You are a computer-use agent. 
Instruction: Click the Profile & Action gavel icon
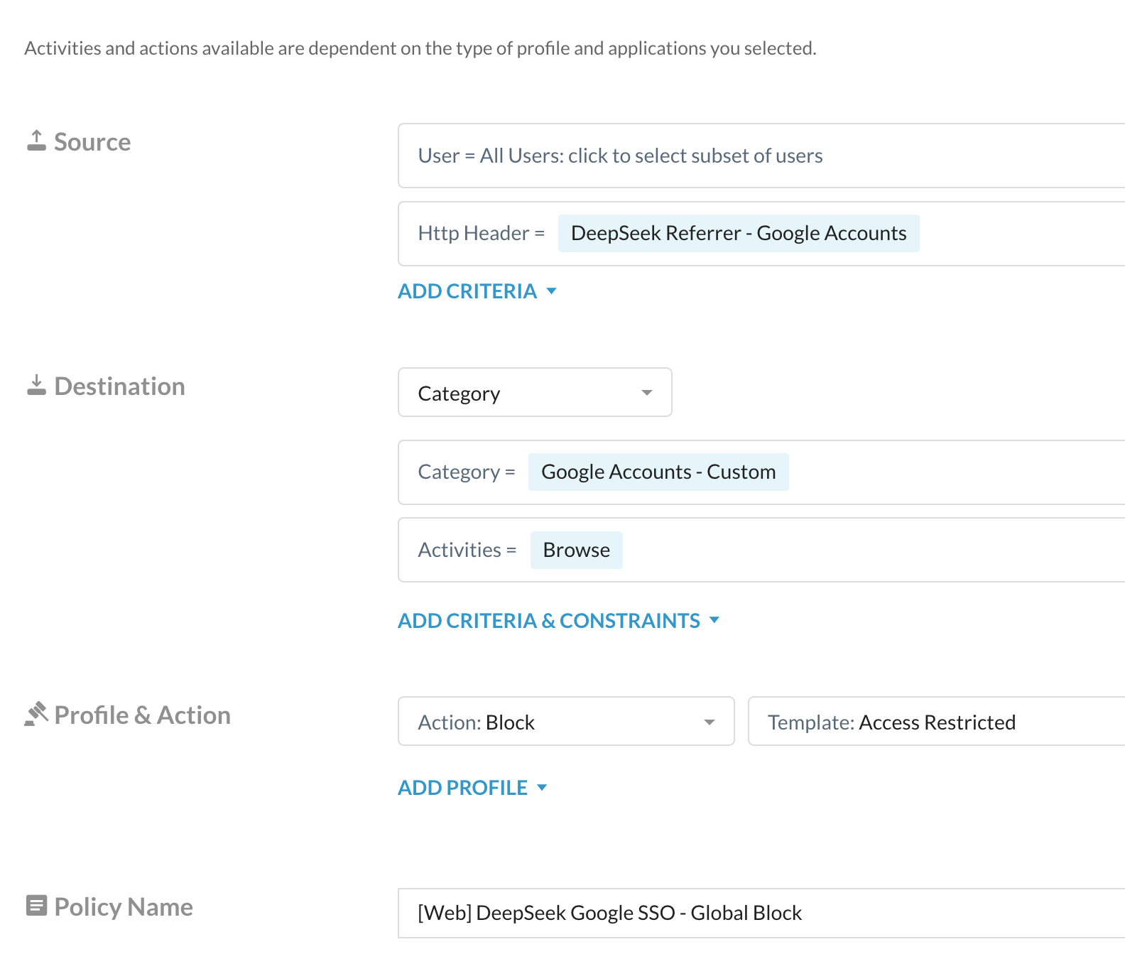pos(36,714)
